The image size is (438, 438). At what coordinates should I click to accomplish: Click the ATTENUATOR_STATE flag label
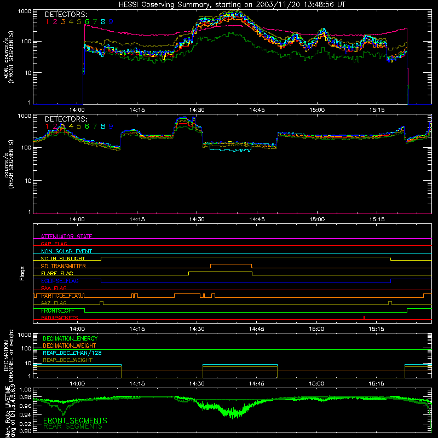66,237
